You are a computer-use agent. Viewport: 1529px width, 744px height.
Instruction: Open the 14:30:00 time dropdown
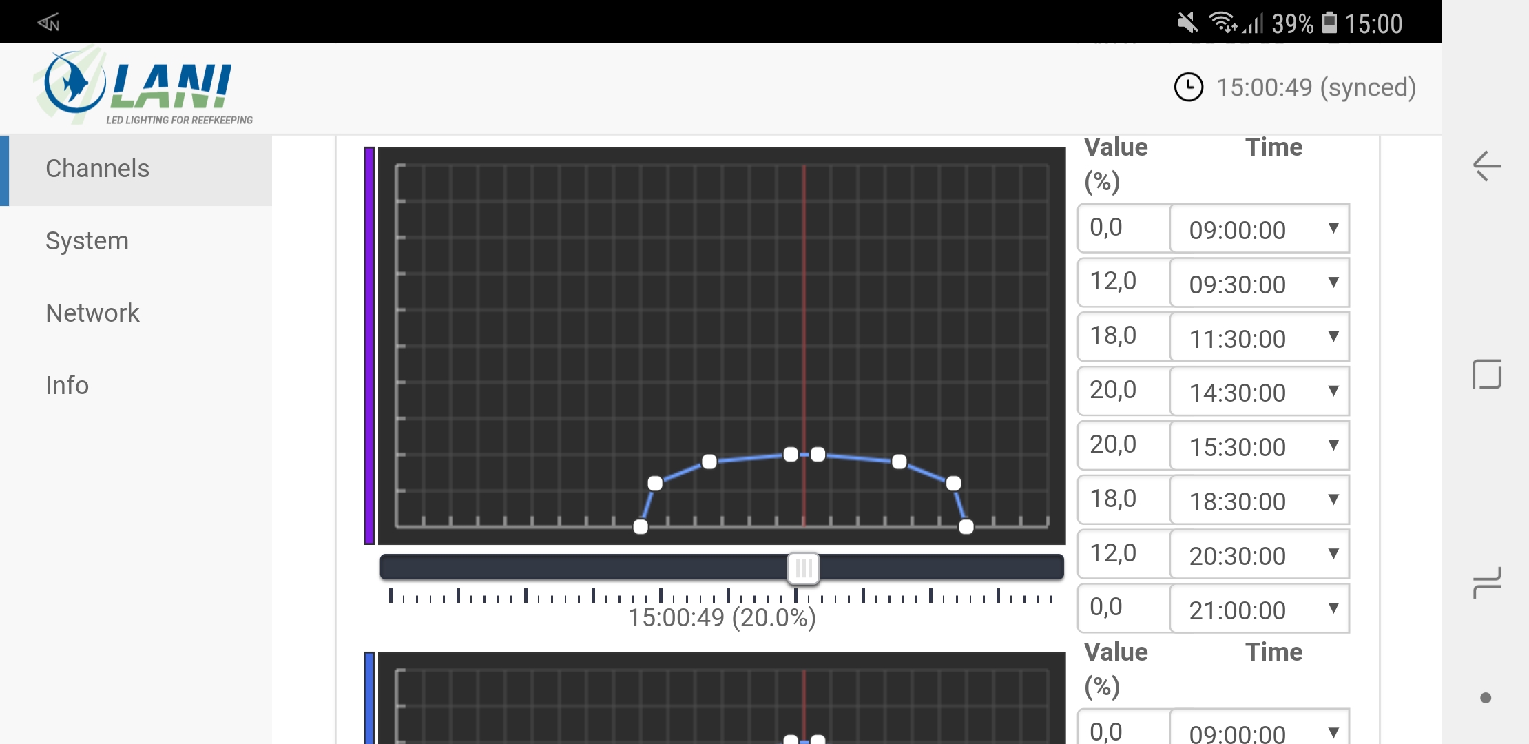1259,391
